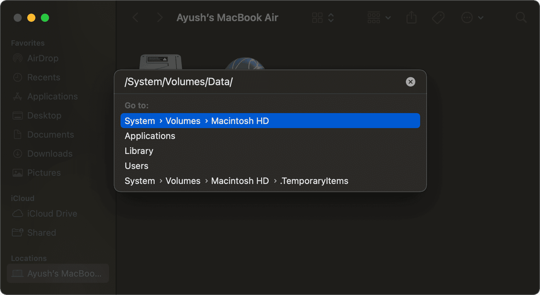Choose the Users suggestion
The image size is (540, 295).
pyautogui.click(x=137, y=166)
